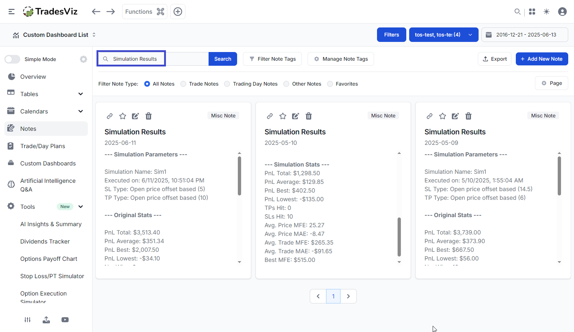The height and width of the screenshot is (332, 574).
Task: Select the Trade Notes radio button
Action: 184,84
